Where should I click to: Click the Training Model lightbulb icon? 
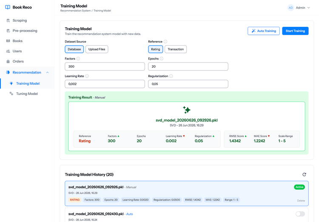click(x=11, y=84)
